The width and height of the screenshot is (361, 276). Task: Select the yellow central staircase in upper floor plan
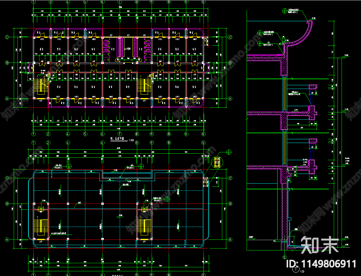coord(144,86)
